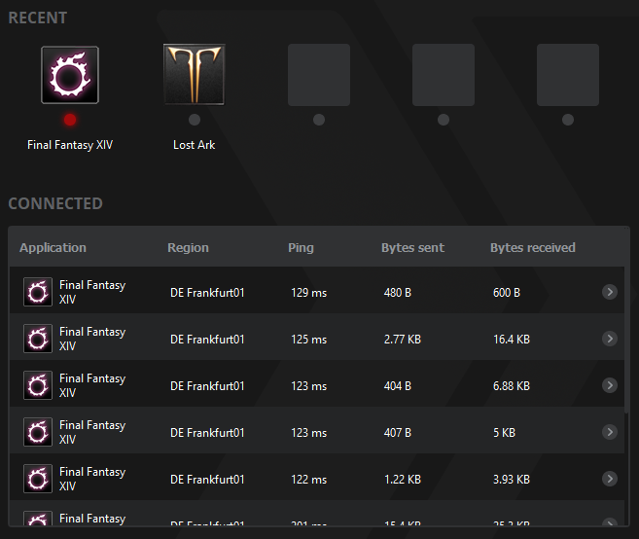
Task: Click Final Fantasy XIV icon in 1.22 KB row
Action: coord(38,479)
